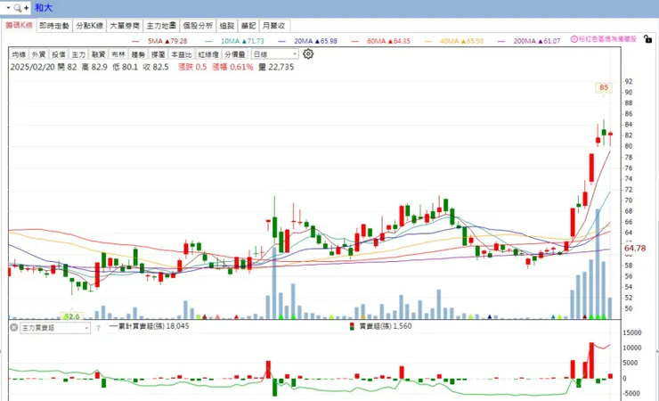Toggle the 外資 foreign investor overlay
This screenshot has height=401, width=659.
tap(38, 54)
